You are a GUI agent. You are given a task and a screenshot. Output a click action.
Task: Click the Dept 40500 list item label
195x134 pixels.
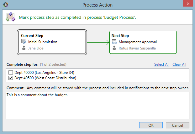click(45, 78)
